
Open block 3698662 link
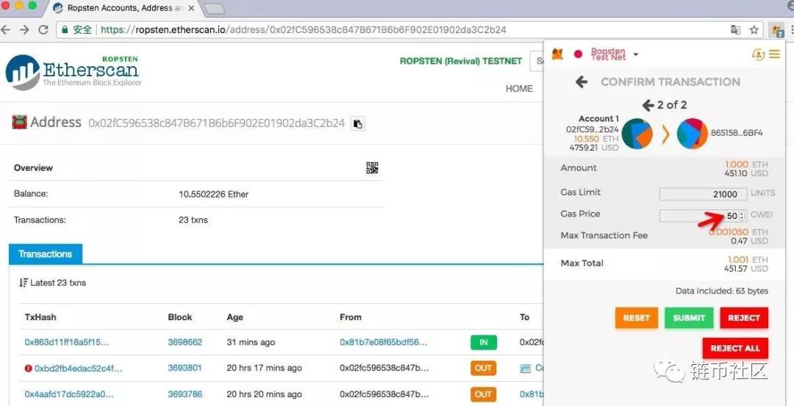coord(185,342)
